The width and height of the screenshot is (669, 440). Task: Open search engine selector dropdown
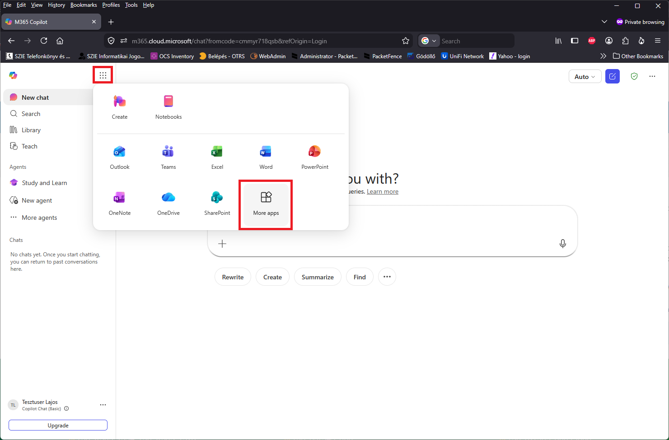[x=429, y=41]
